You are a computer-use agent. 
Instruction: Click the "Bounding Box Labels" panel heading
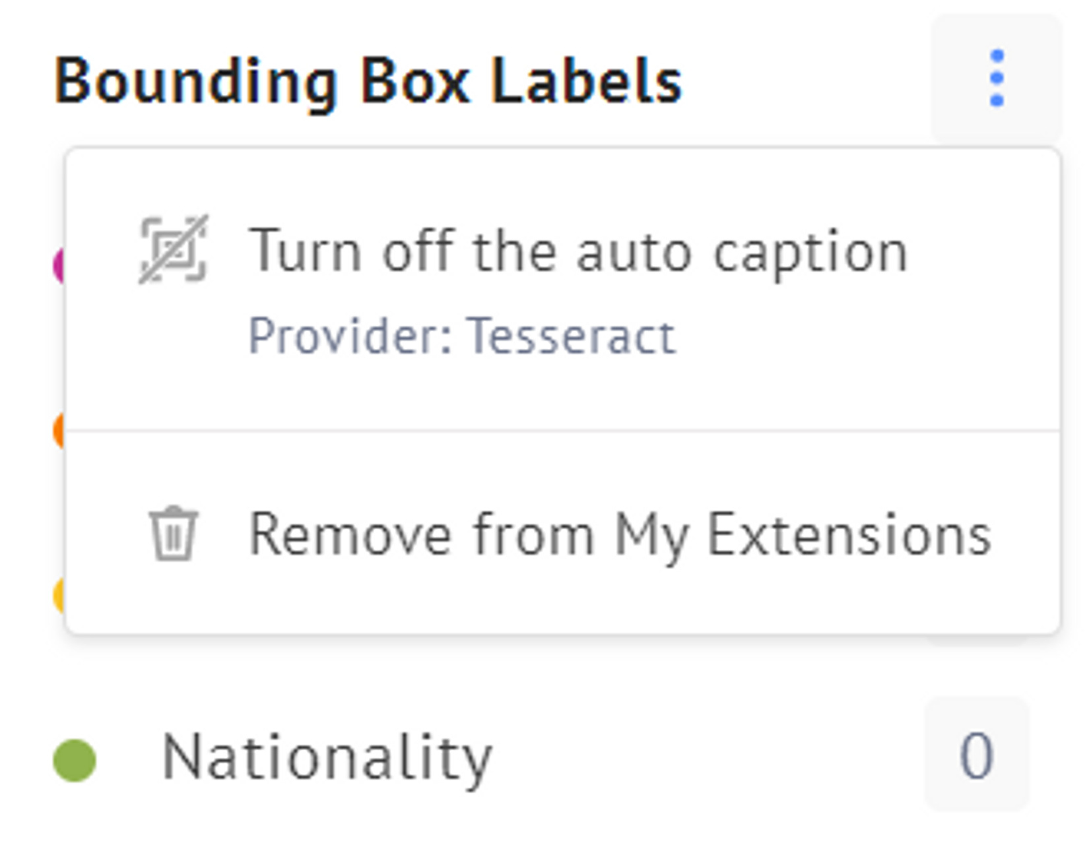pos(368,82)
